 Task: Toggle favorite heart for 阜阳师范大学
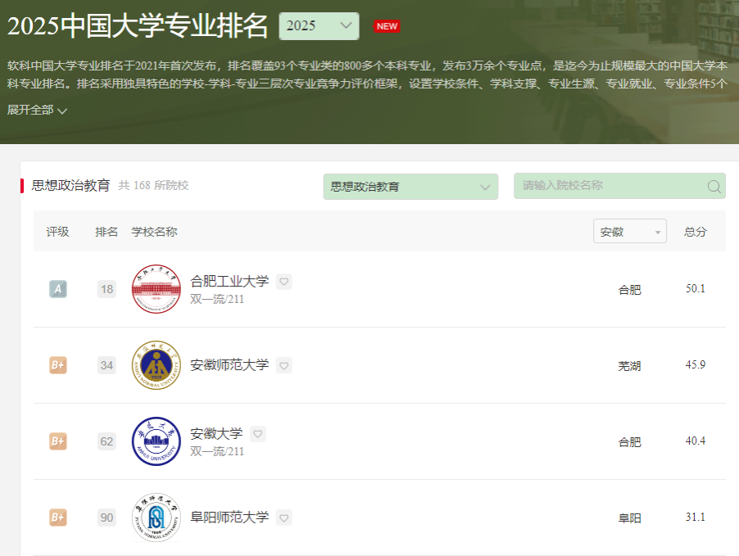tap(283, 518)
